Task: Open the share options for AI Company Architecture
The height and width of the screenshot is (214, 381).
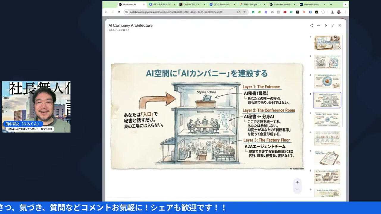Action: click(x=311, y=25)
